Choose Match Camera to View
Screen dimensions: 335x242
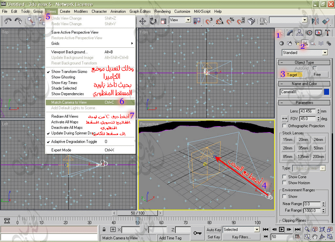(x=90, y=102)
